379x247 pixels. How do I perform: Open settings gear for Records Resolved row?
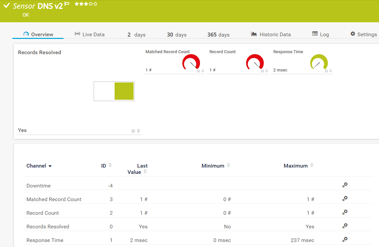pyautogui.click(x=345, y=226)
